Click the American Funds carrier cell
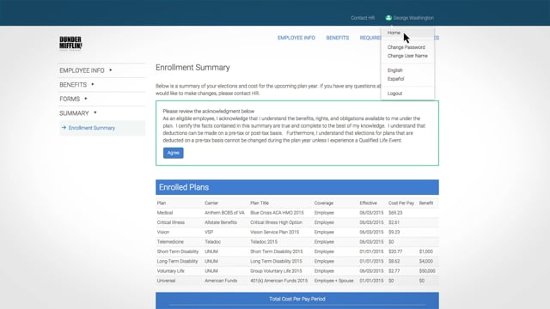The image size is (550, 309). point(221,281)
